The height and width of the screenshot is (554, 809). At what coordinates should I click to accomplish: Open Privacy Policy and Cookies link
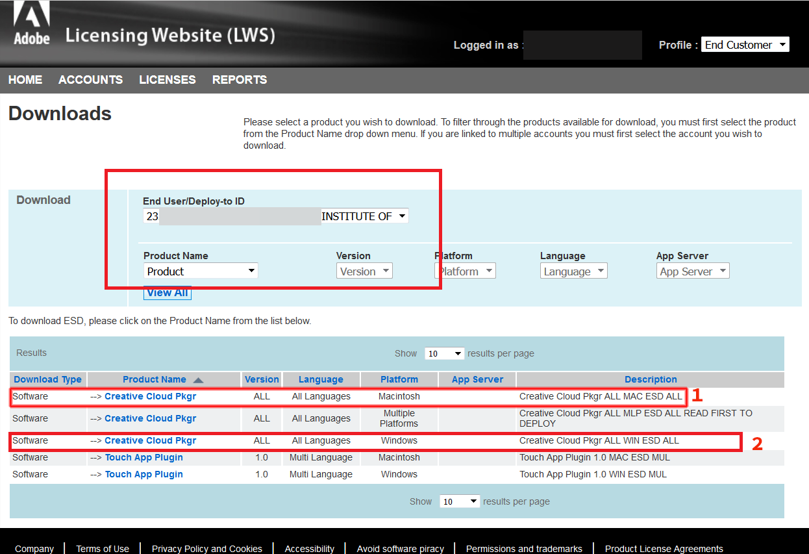pos(207,549)
